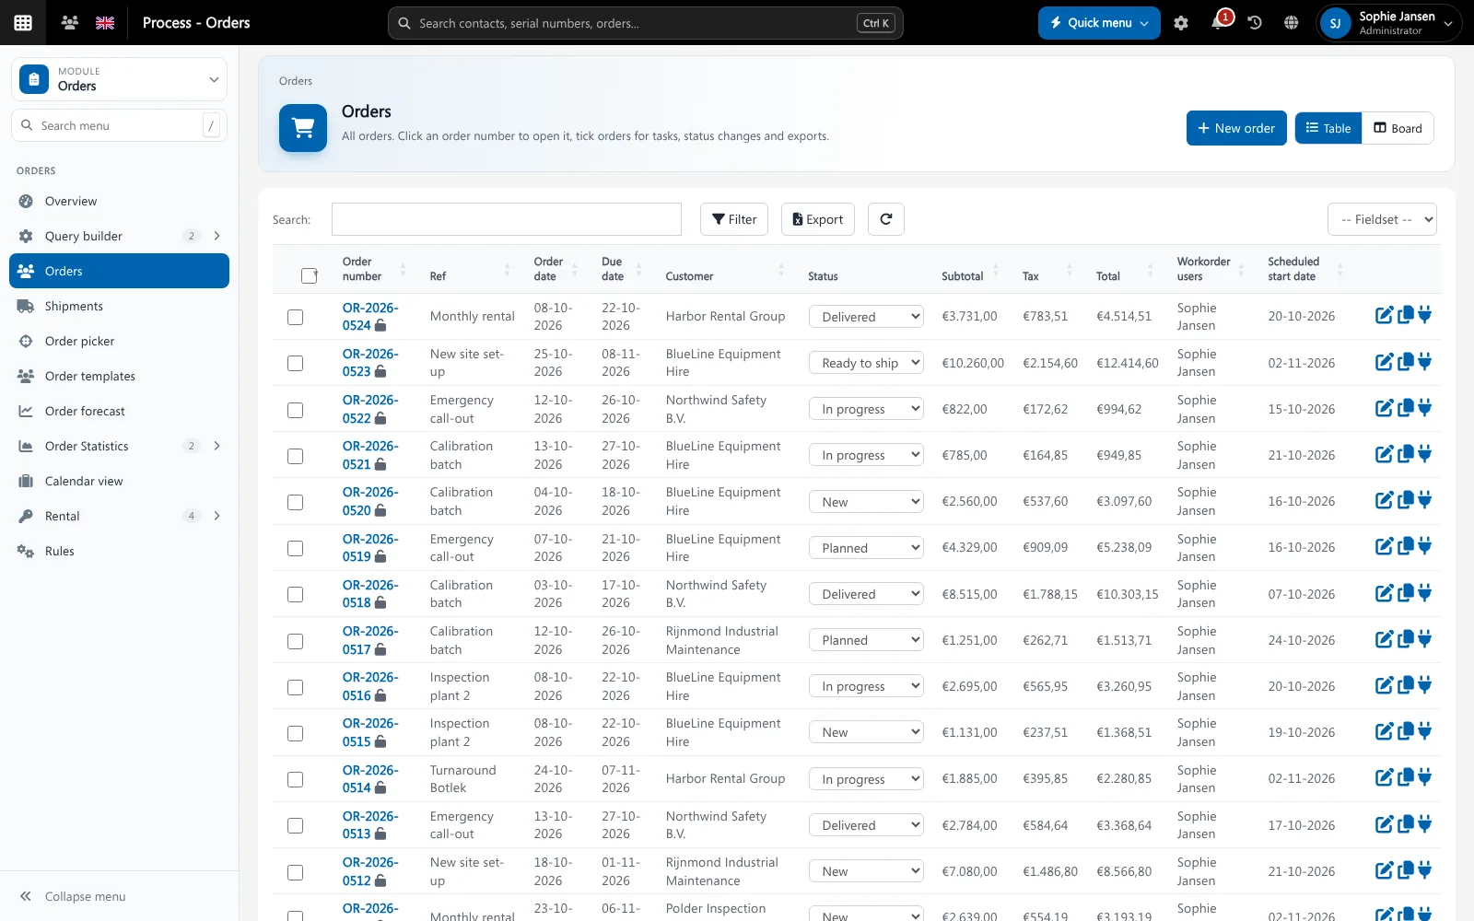The width and height of the screenshot is (1474, 921).
Task: Open the Rules sidebar item
Action: tap(119, 551)
